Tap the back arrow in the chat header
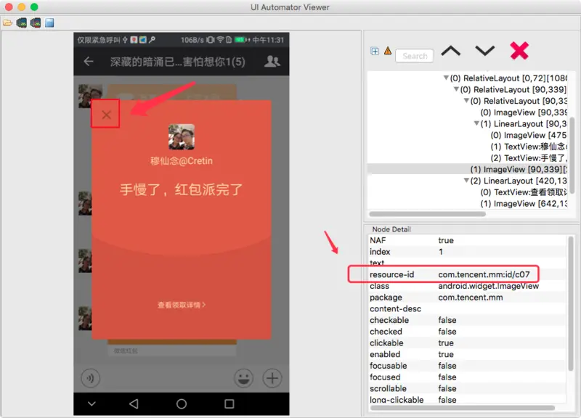The width and height of the screenshot is (581, 418). 89,61
